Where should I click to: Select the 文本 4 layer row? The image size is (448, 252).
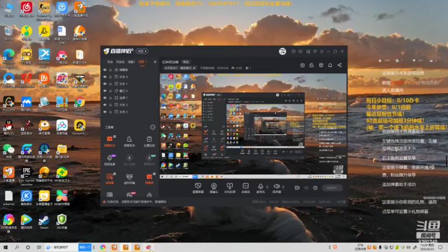[130, 77]
